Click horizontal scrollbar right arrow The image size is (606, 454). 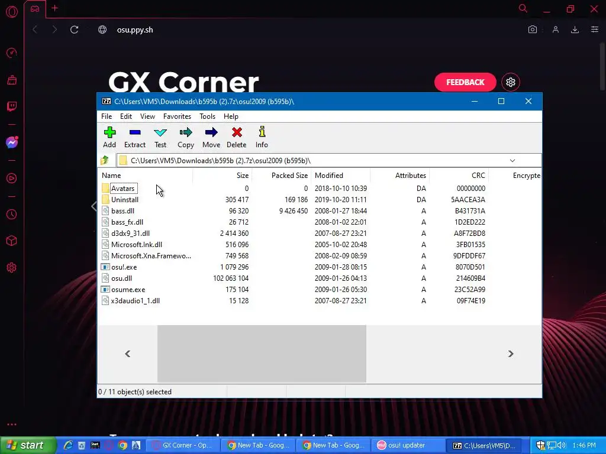click(511, 354)
